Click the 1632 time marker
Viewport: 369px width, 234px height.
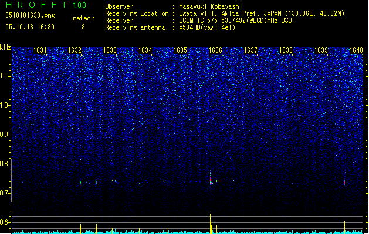pyautogui.click(x=75, y=50)
